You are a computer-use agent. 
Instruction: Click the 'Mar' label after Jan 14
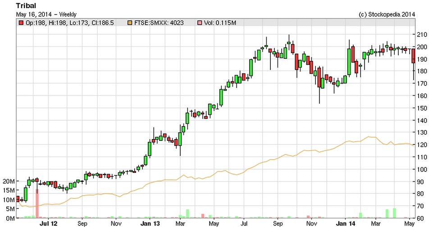[376, 224]
